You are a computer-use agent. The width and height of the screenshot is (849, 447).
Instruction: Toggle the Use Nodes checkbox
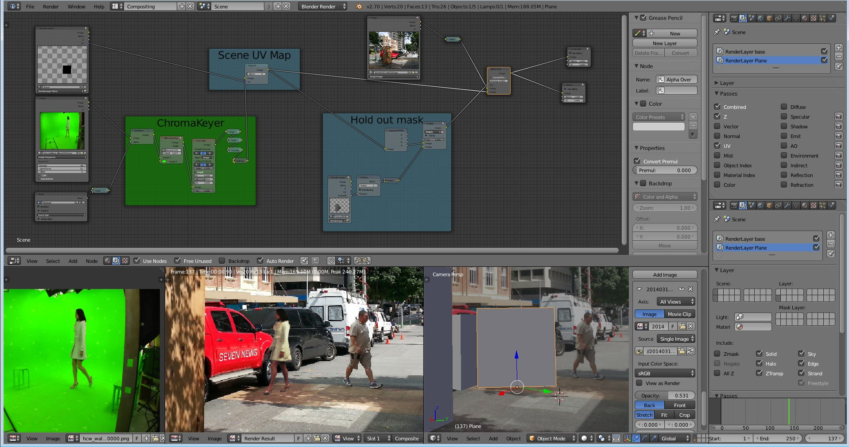coord(137,261)
